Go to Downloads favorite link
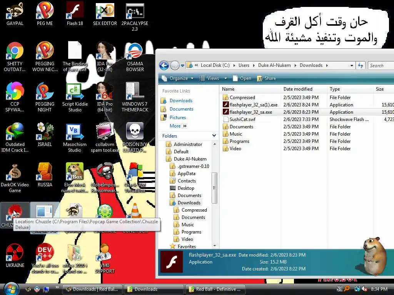The height and width of the screenshot is (295, 394). pos(181,101)
